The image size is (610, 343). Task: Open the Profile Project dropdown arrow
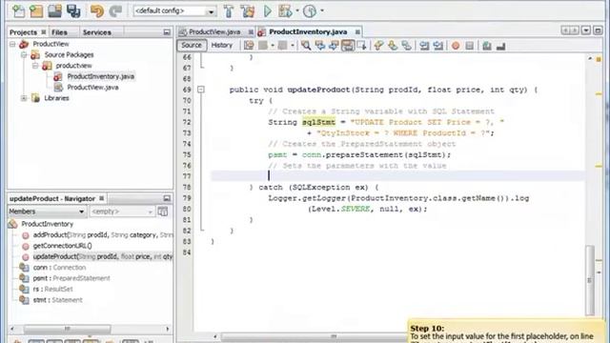click(322, 10)
